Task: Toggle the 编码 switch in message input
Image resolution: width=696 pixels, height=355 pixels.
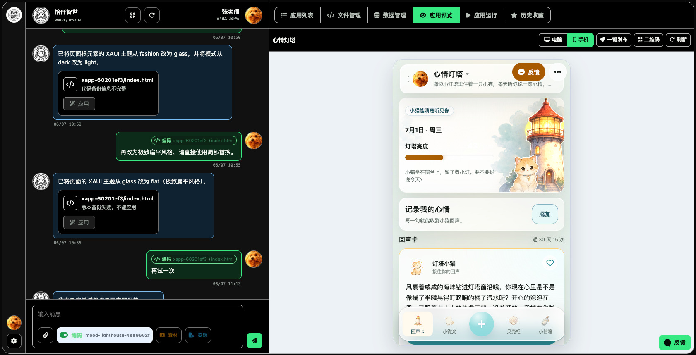Action: 64,335
